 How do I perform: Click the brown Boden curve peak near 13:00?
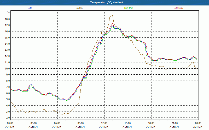[x=112, y=16]
